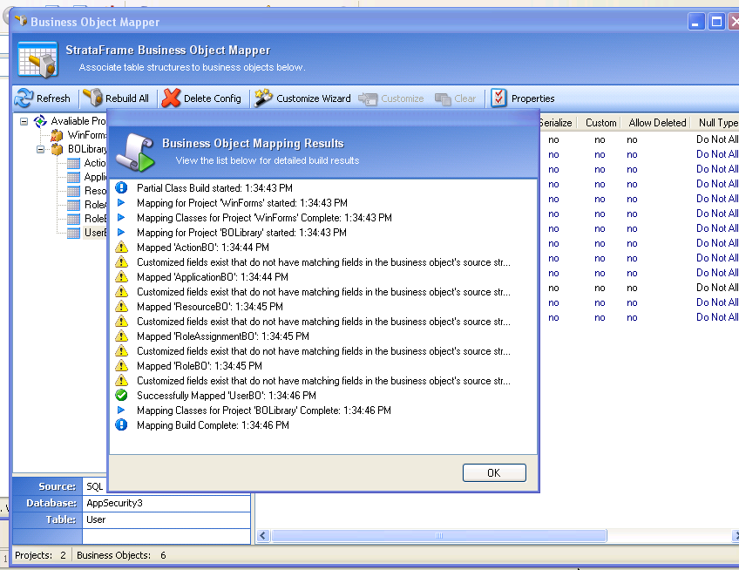Collapse the Available Projects tree node
The height and width of the screenshot is (570, 739).
24,121
